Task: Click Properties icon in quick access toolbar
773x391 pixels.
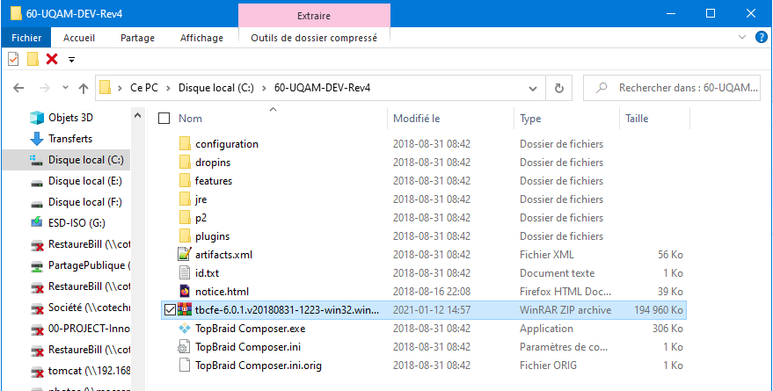Action: click(13, 60)
